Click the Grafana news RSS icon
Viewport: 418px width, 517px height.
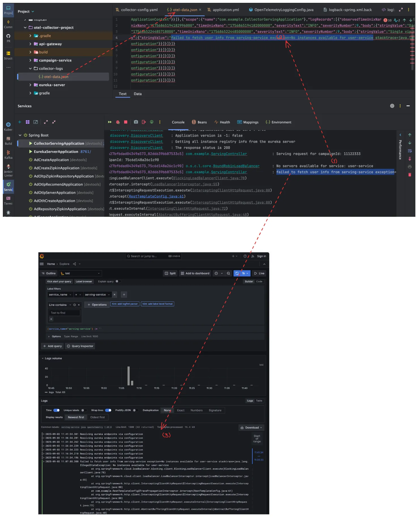[x=253, y=256]
